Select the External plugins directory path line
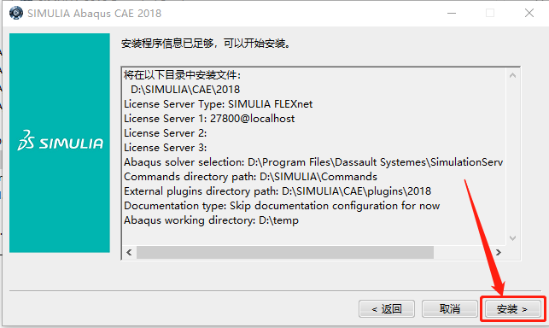549x328 pixels. [277, 191]
